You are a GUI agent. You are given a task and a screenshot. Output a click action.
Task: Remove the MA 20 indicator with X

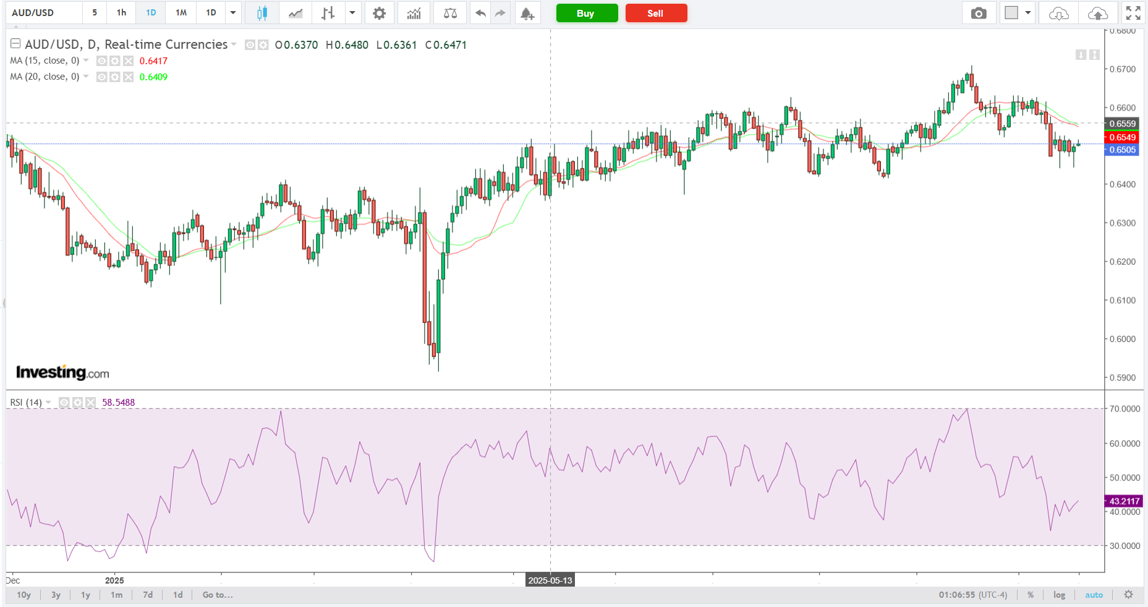[128, 77]
